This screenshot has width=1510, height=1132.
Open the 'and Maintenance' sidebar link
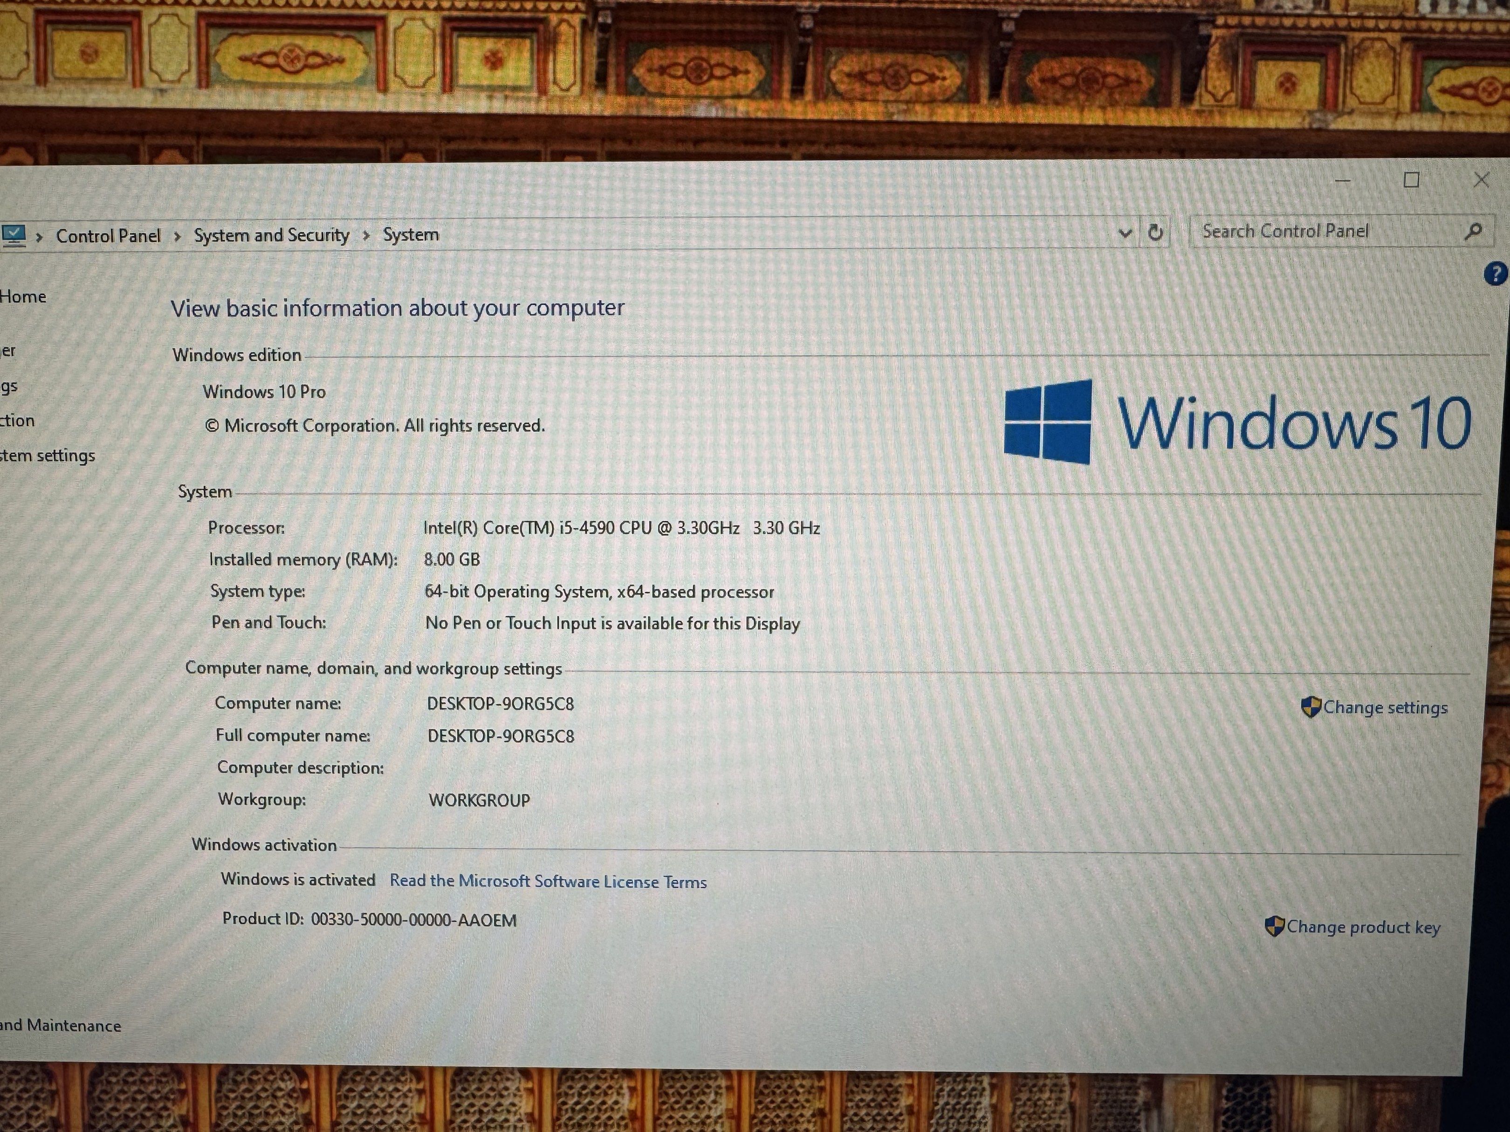click(61, 1025)
